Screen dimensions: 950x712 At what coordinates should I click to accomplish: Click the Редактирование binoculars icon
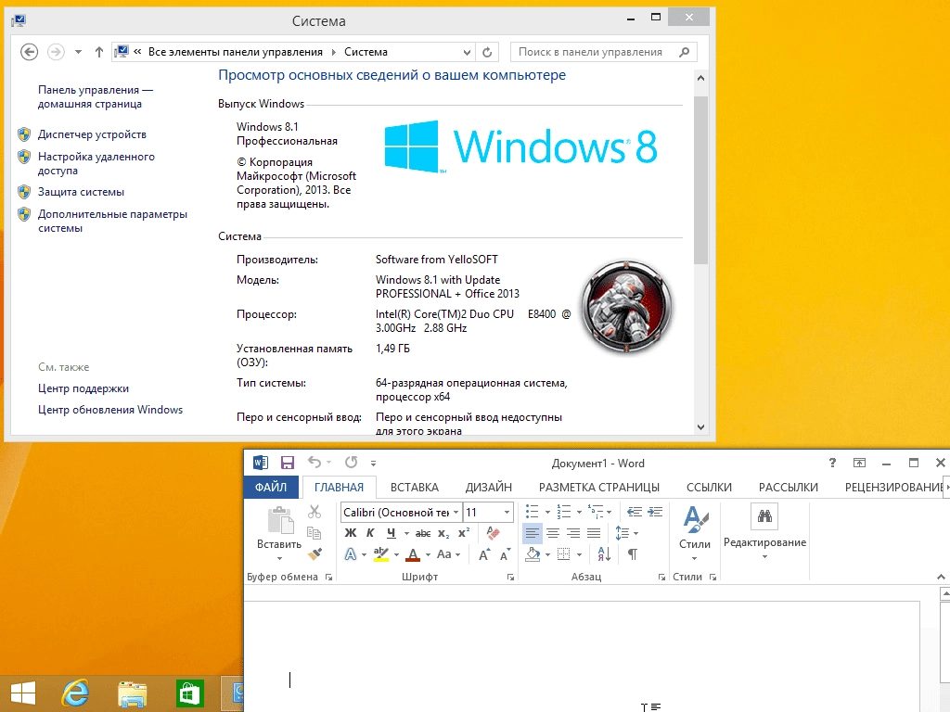click(x=764, y=516)
